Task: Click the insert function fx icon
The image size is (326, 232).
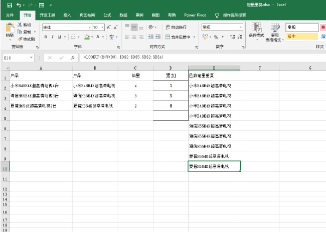Action: [x=73, y=58]
